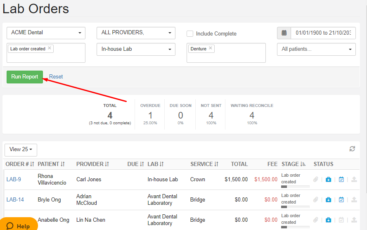
Task: Click the green Run Report button
Action: point(25,77)
